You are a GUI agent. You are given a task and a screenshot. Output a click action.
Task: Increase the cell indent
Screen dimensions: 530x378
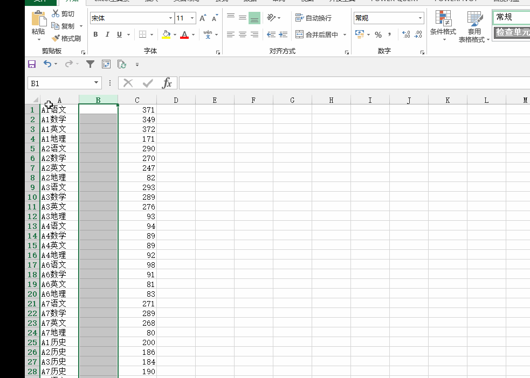pos(283,34)
